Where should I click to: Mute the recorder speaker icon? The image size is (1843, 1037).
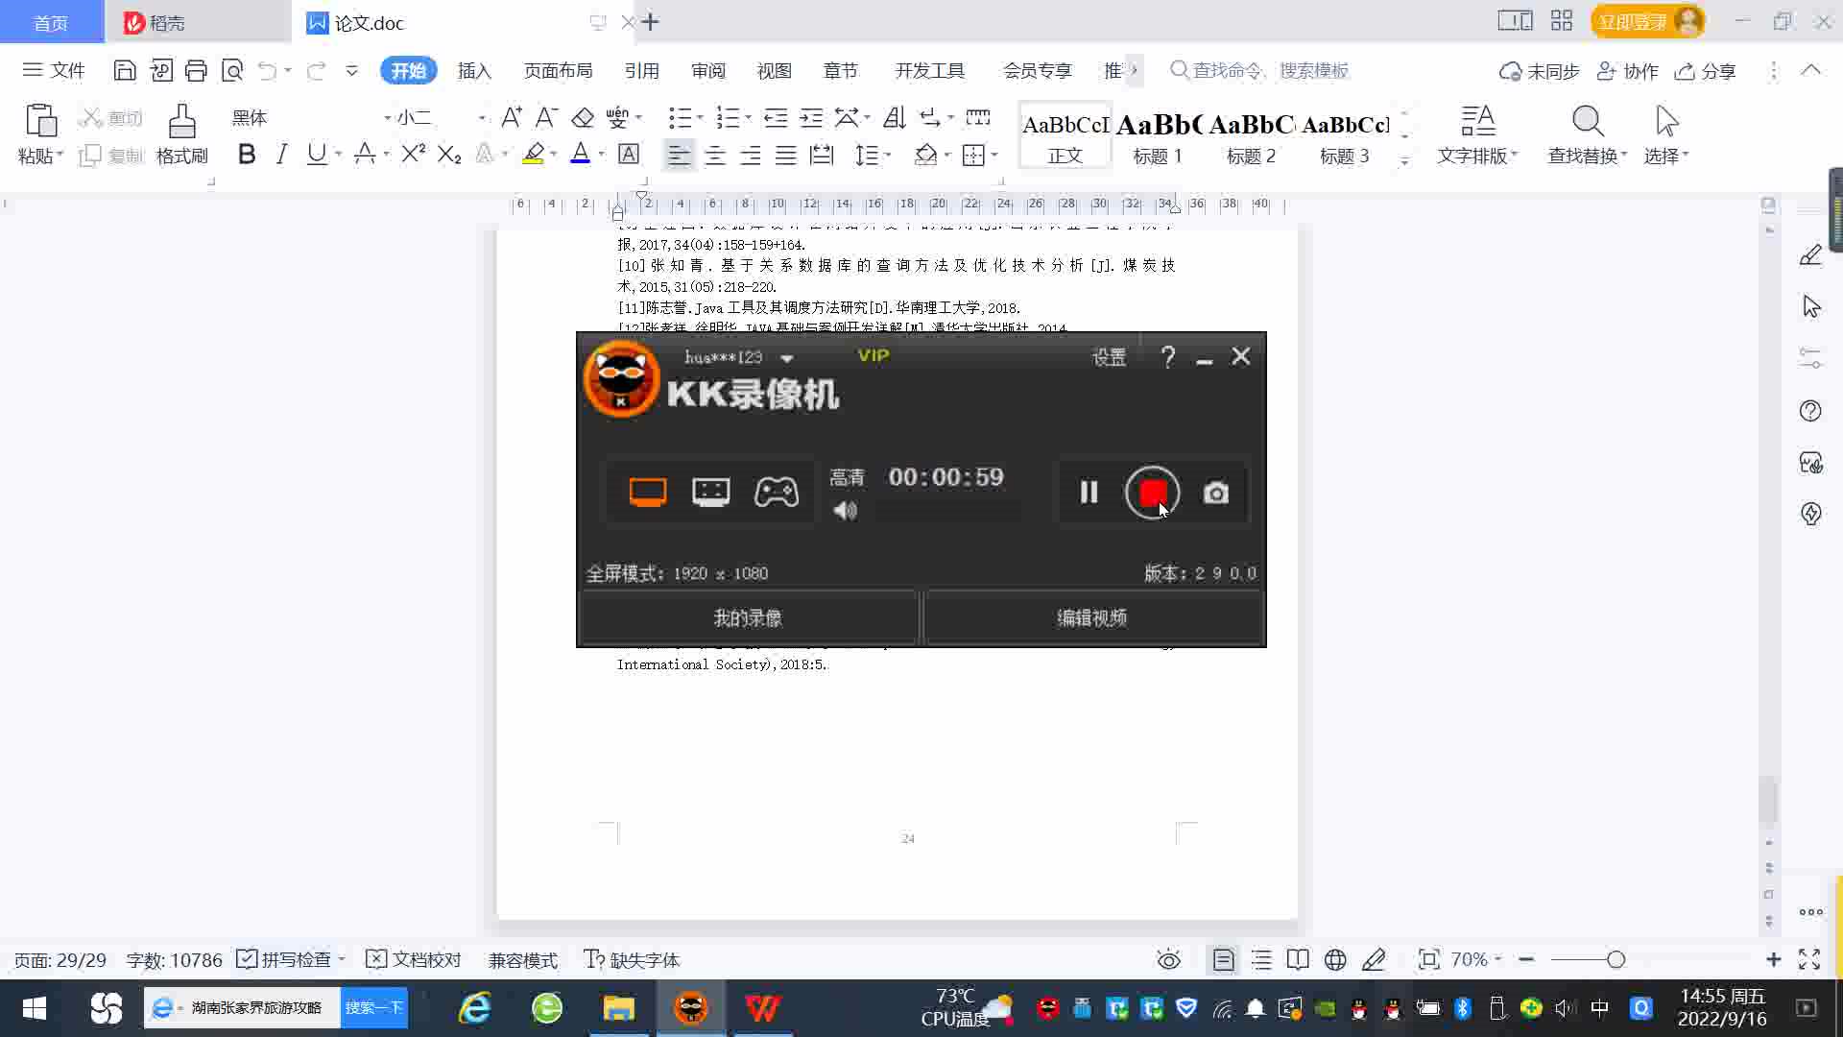click(845, 511)
